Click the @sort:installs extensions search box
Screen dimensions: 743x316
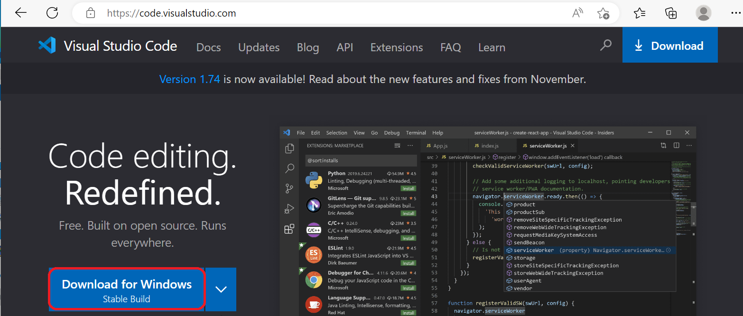pos(361,160)
